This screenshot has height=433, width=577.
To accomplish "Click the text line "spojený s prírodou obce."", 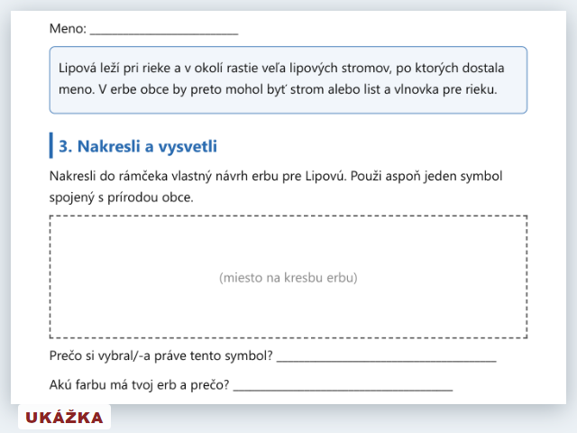I will 122,198.
